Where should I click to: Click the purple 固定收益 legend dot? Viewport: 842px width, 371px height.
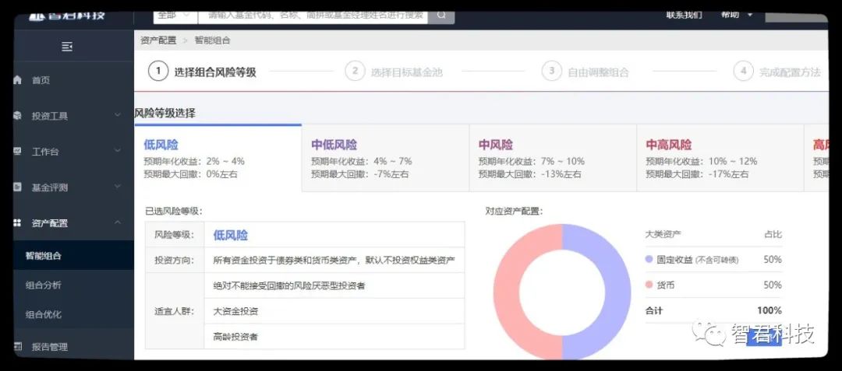tap(649, 259)
